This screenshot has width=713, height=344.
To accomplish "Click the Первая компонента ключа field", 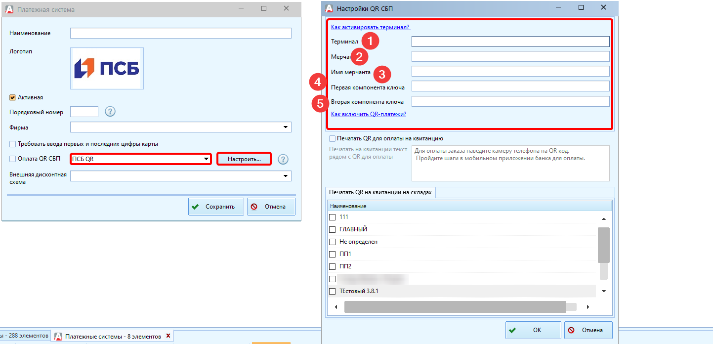I will point(510,86).
